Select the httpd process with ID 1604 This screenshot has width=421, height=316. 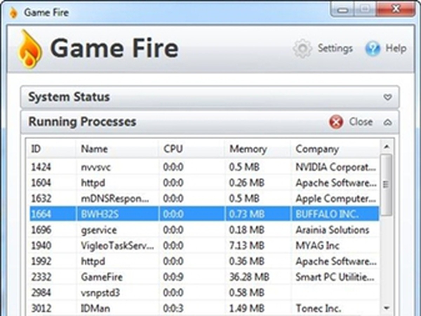click(x=203, y=183)
